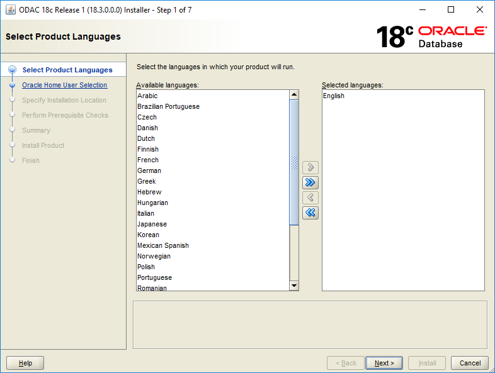Open the Help button
The image size is (495, 373).
(25, 363)
